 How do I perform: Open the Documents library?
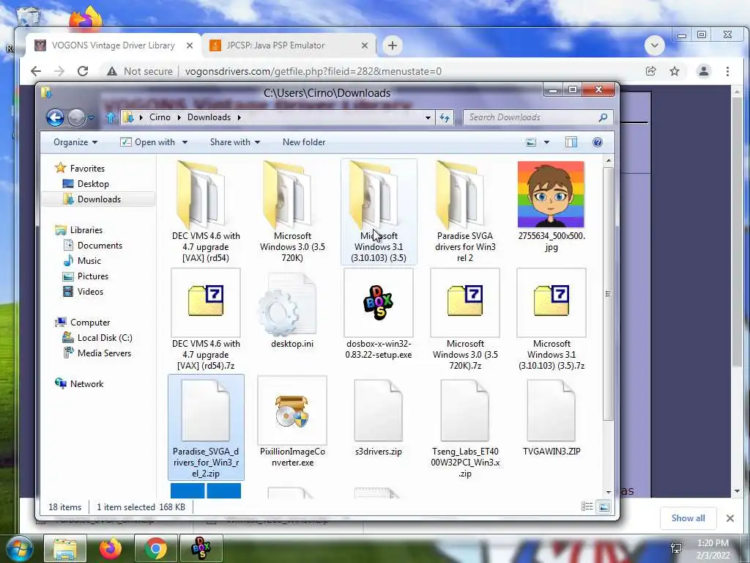click(x=100, y=245)
